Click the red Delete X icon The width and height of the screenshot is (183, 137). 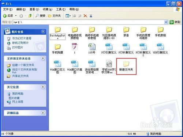(85, 16)
